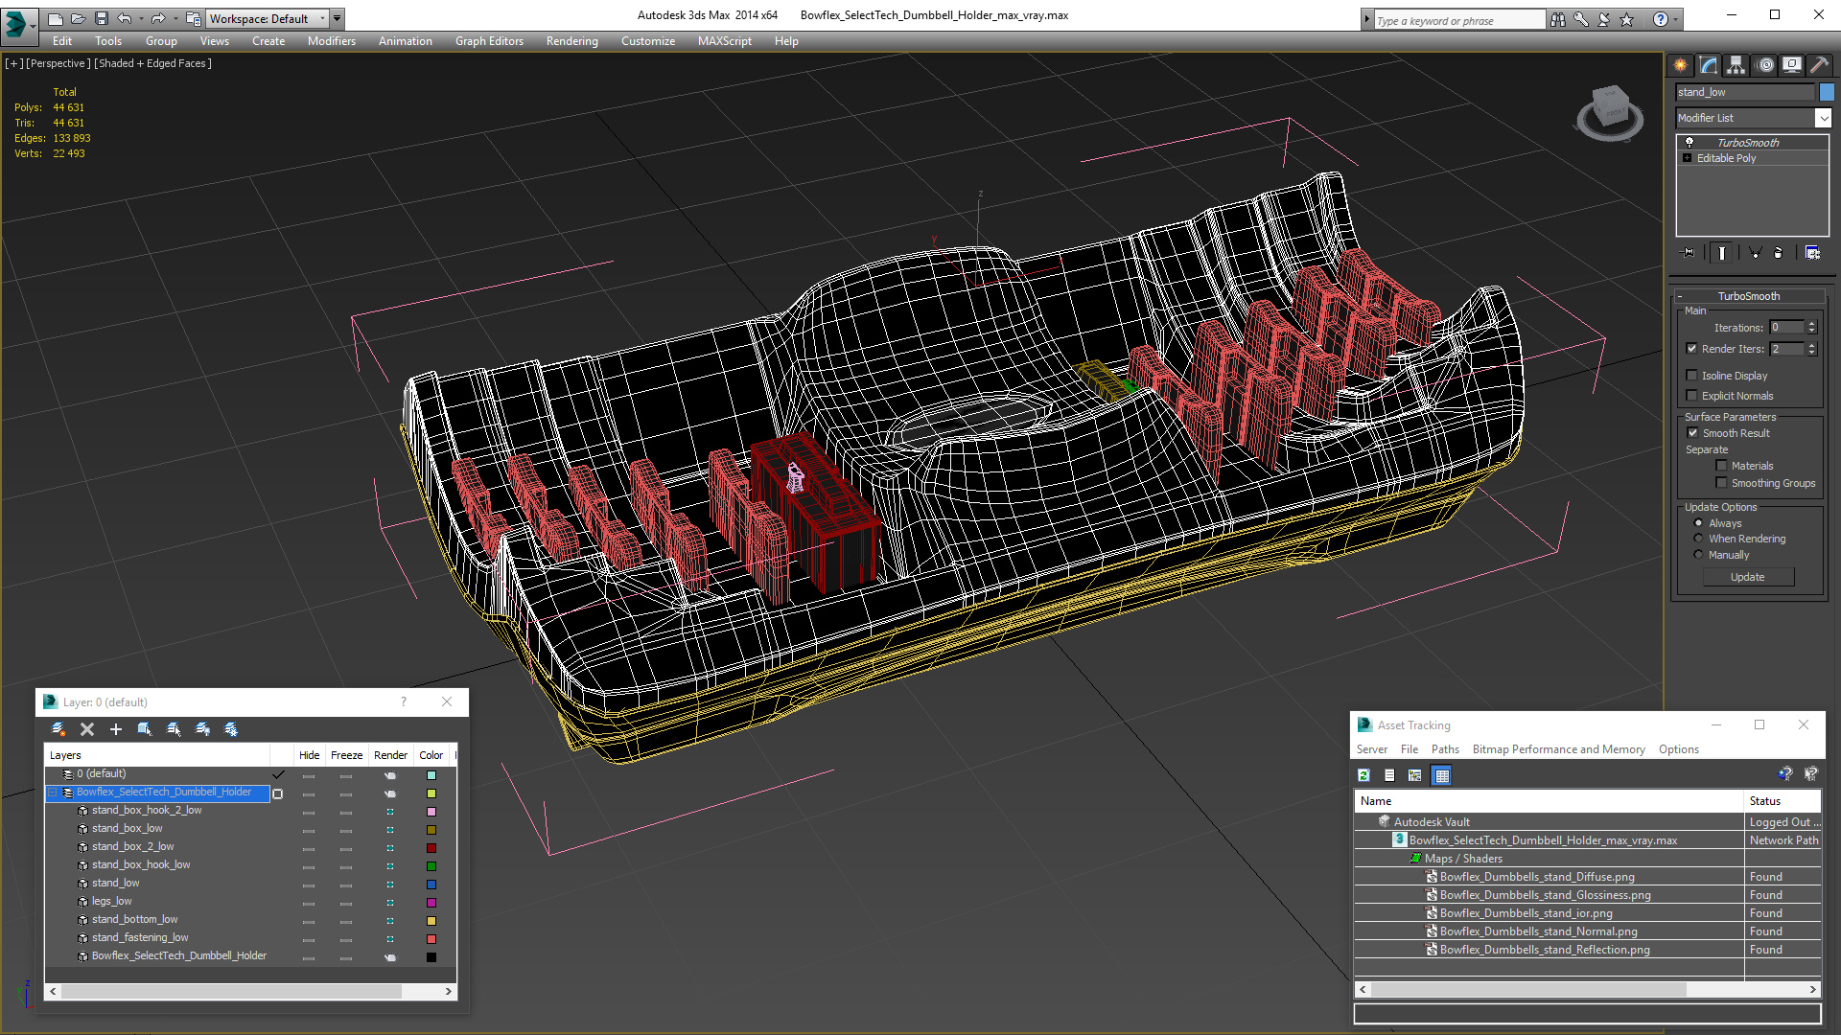This screenshot has height=1035, width=1841.
Task: Click Select Highlighted Objects and Layers icon
Action: (x=145, y=729)
